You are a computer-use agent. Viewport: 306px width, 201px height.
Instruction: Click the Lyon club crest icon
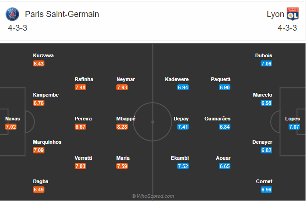coord(292,14)
